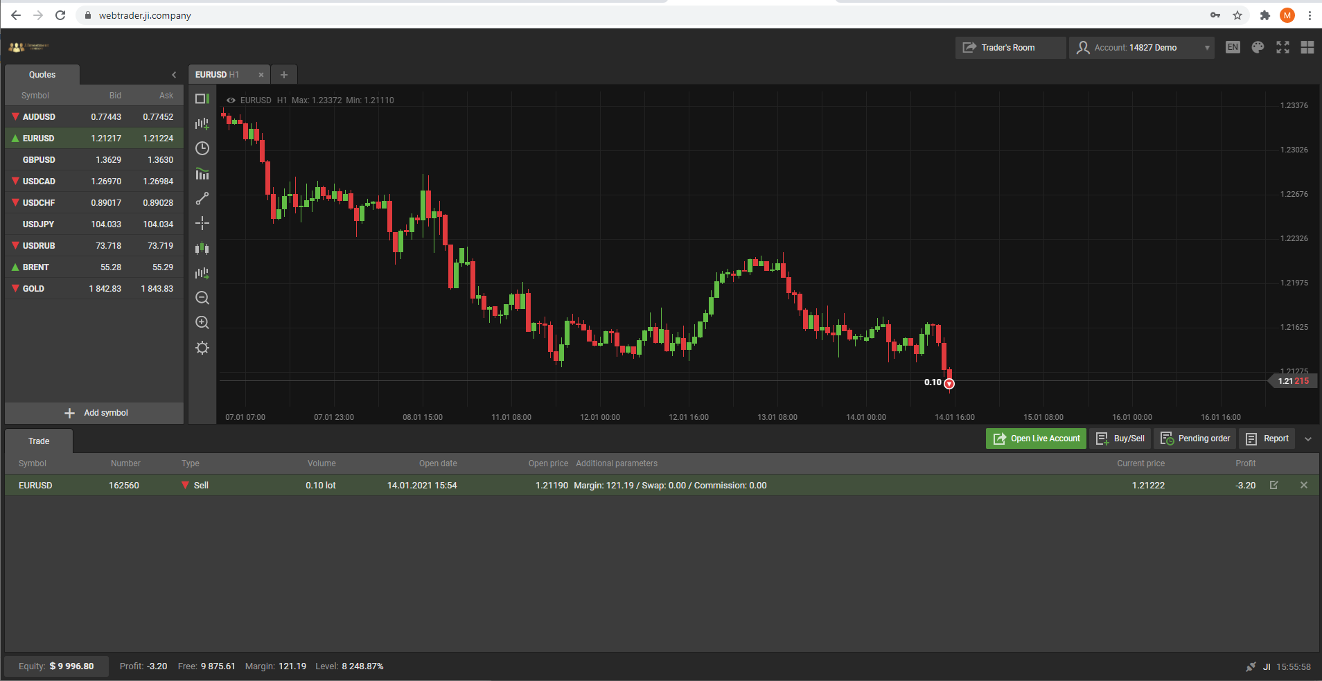Toggle the side panel layout icon

click(202, 99)
